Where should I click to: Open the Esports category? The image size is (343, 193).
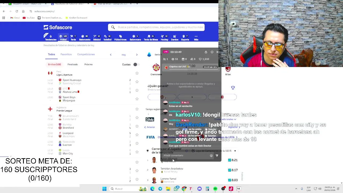point(185,38)
